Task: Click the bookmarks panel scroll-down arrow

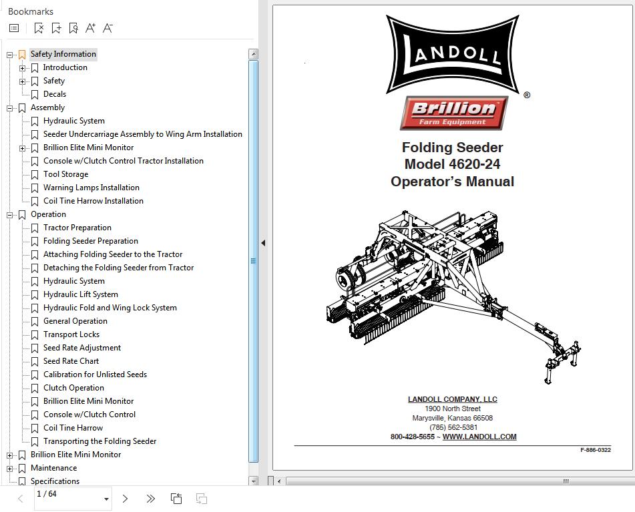Action: click(x=254, y=481)
